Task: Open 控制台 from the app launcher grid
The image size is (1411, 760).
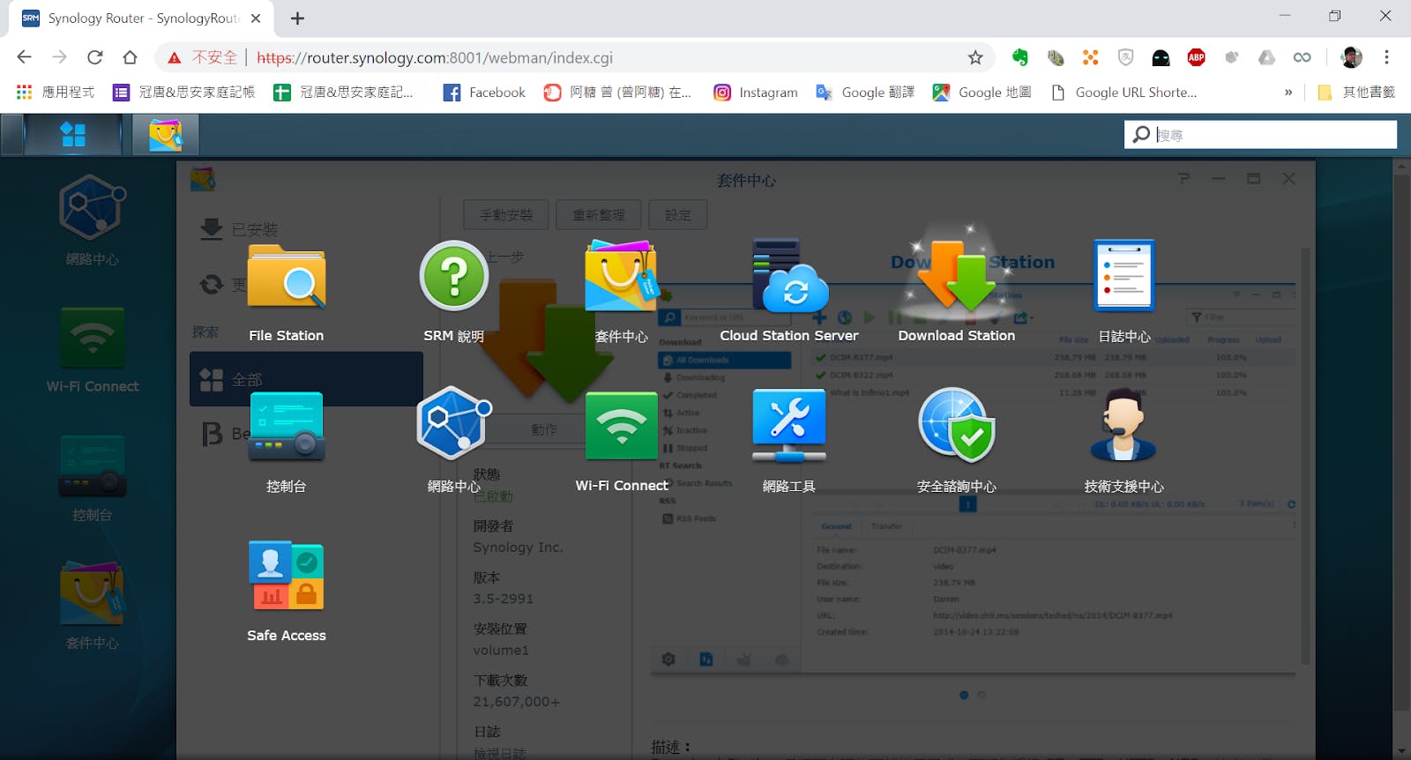Action: (286, 443)
